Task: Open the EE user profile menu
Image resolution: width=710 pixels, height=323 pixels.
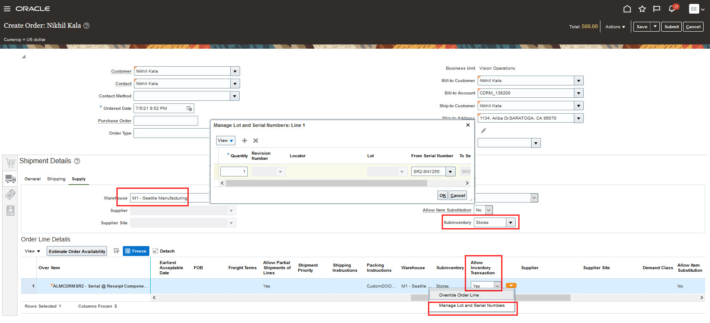Action: tap(697, 9)
